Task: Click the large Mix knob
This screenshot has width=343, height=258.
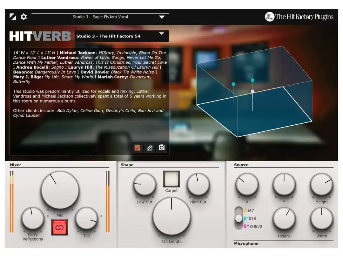Action: pos(60,190)
